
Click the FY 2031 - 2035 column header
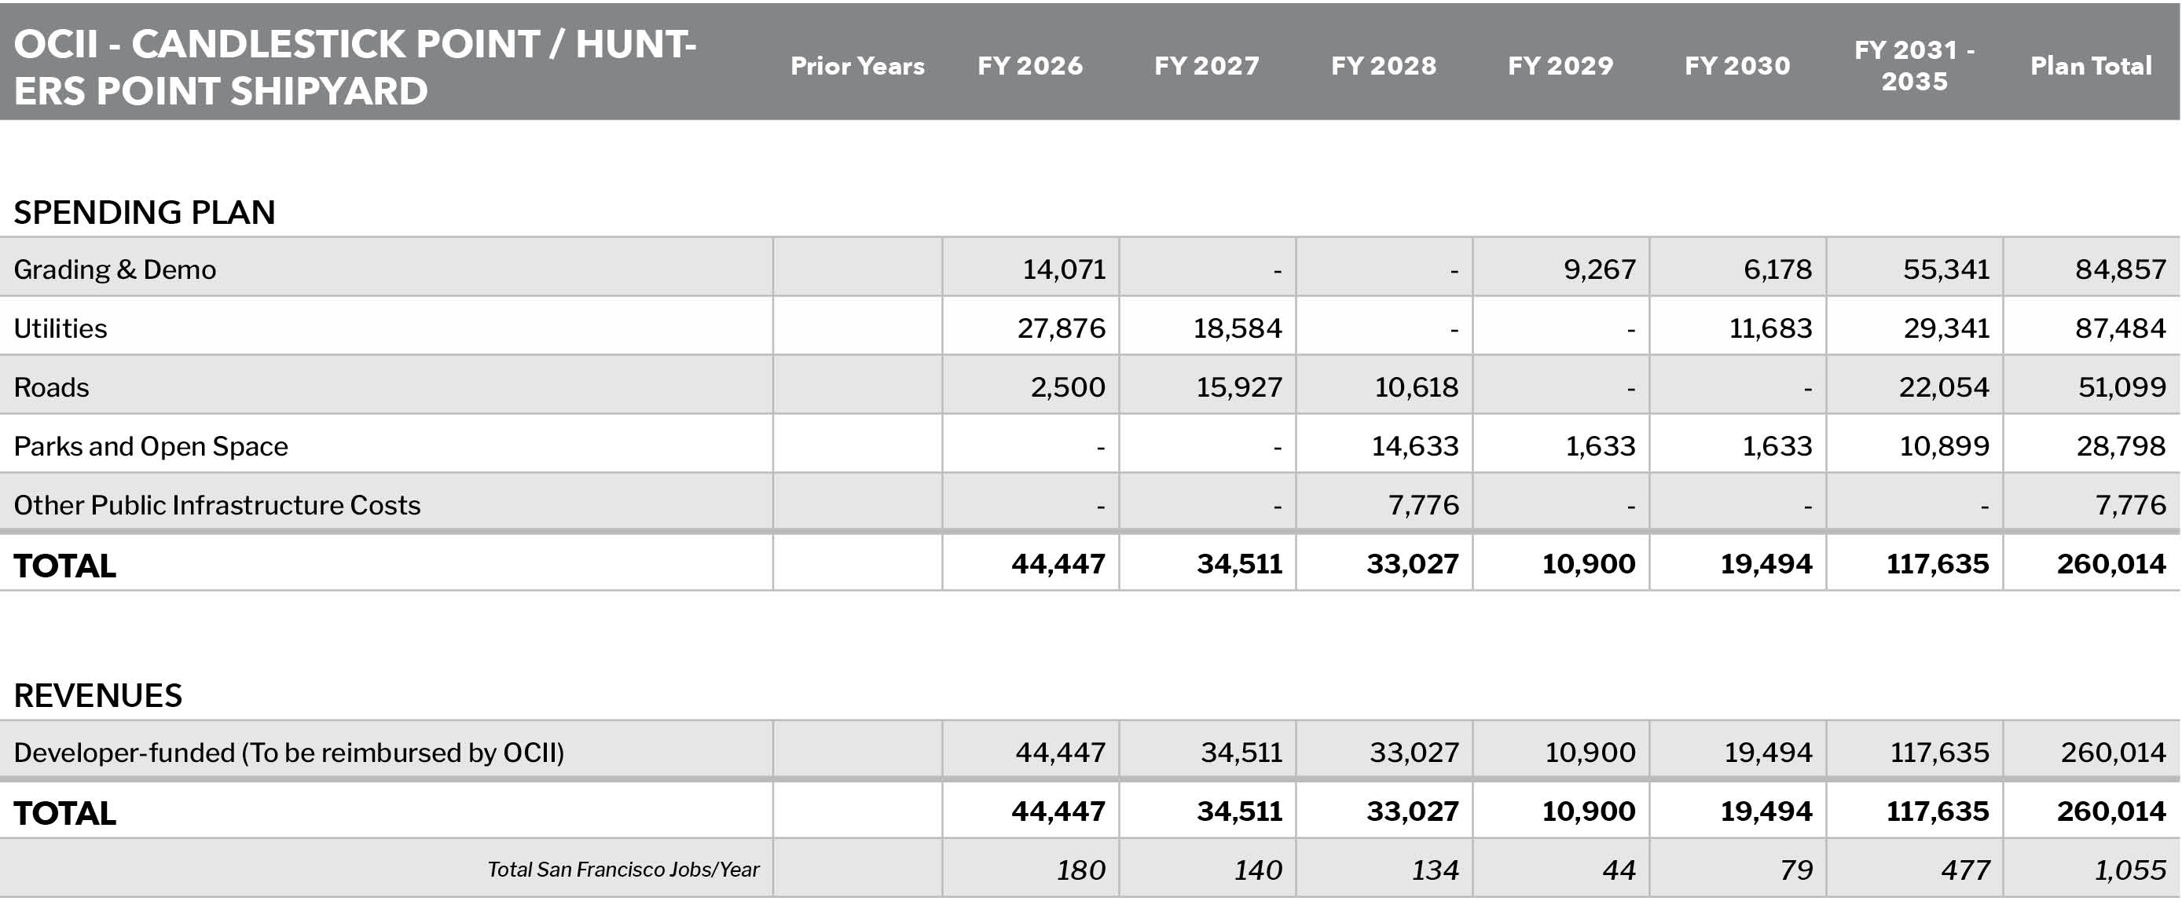point(1914,65)
